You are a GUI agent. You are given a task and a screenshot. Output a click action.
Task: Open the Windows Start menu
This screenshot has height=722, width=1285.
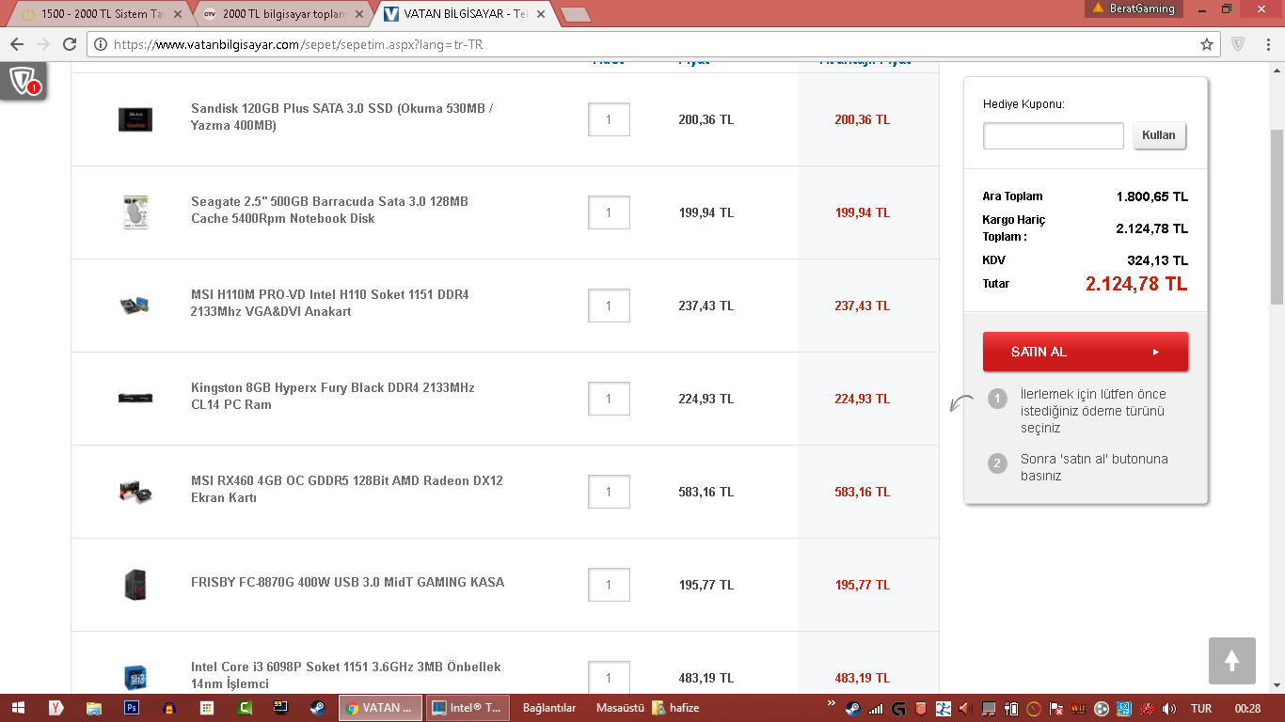(x=18, y=708)
